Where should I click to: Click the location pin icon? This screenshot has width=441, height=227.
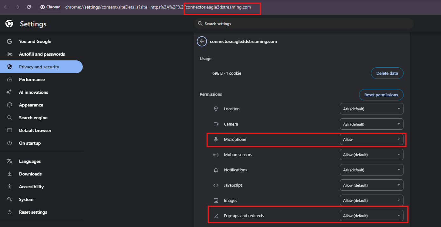216,109
